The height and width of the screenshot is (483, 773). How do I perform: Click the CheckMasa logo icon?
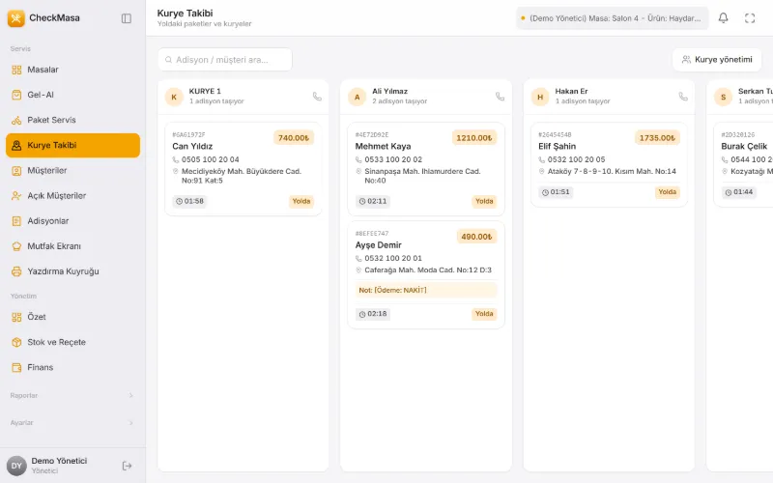pos(15,18)
